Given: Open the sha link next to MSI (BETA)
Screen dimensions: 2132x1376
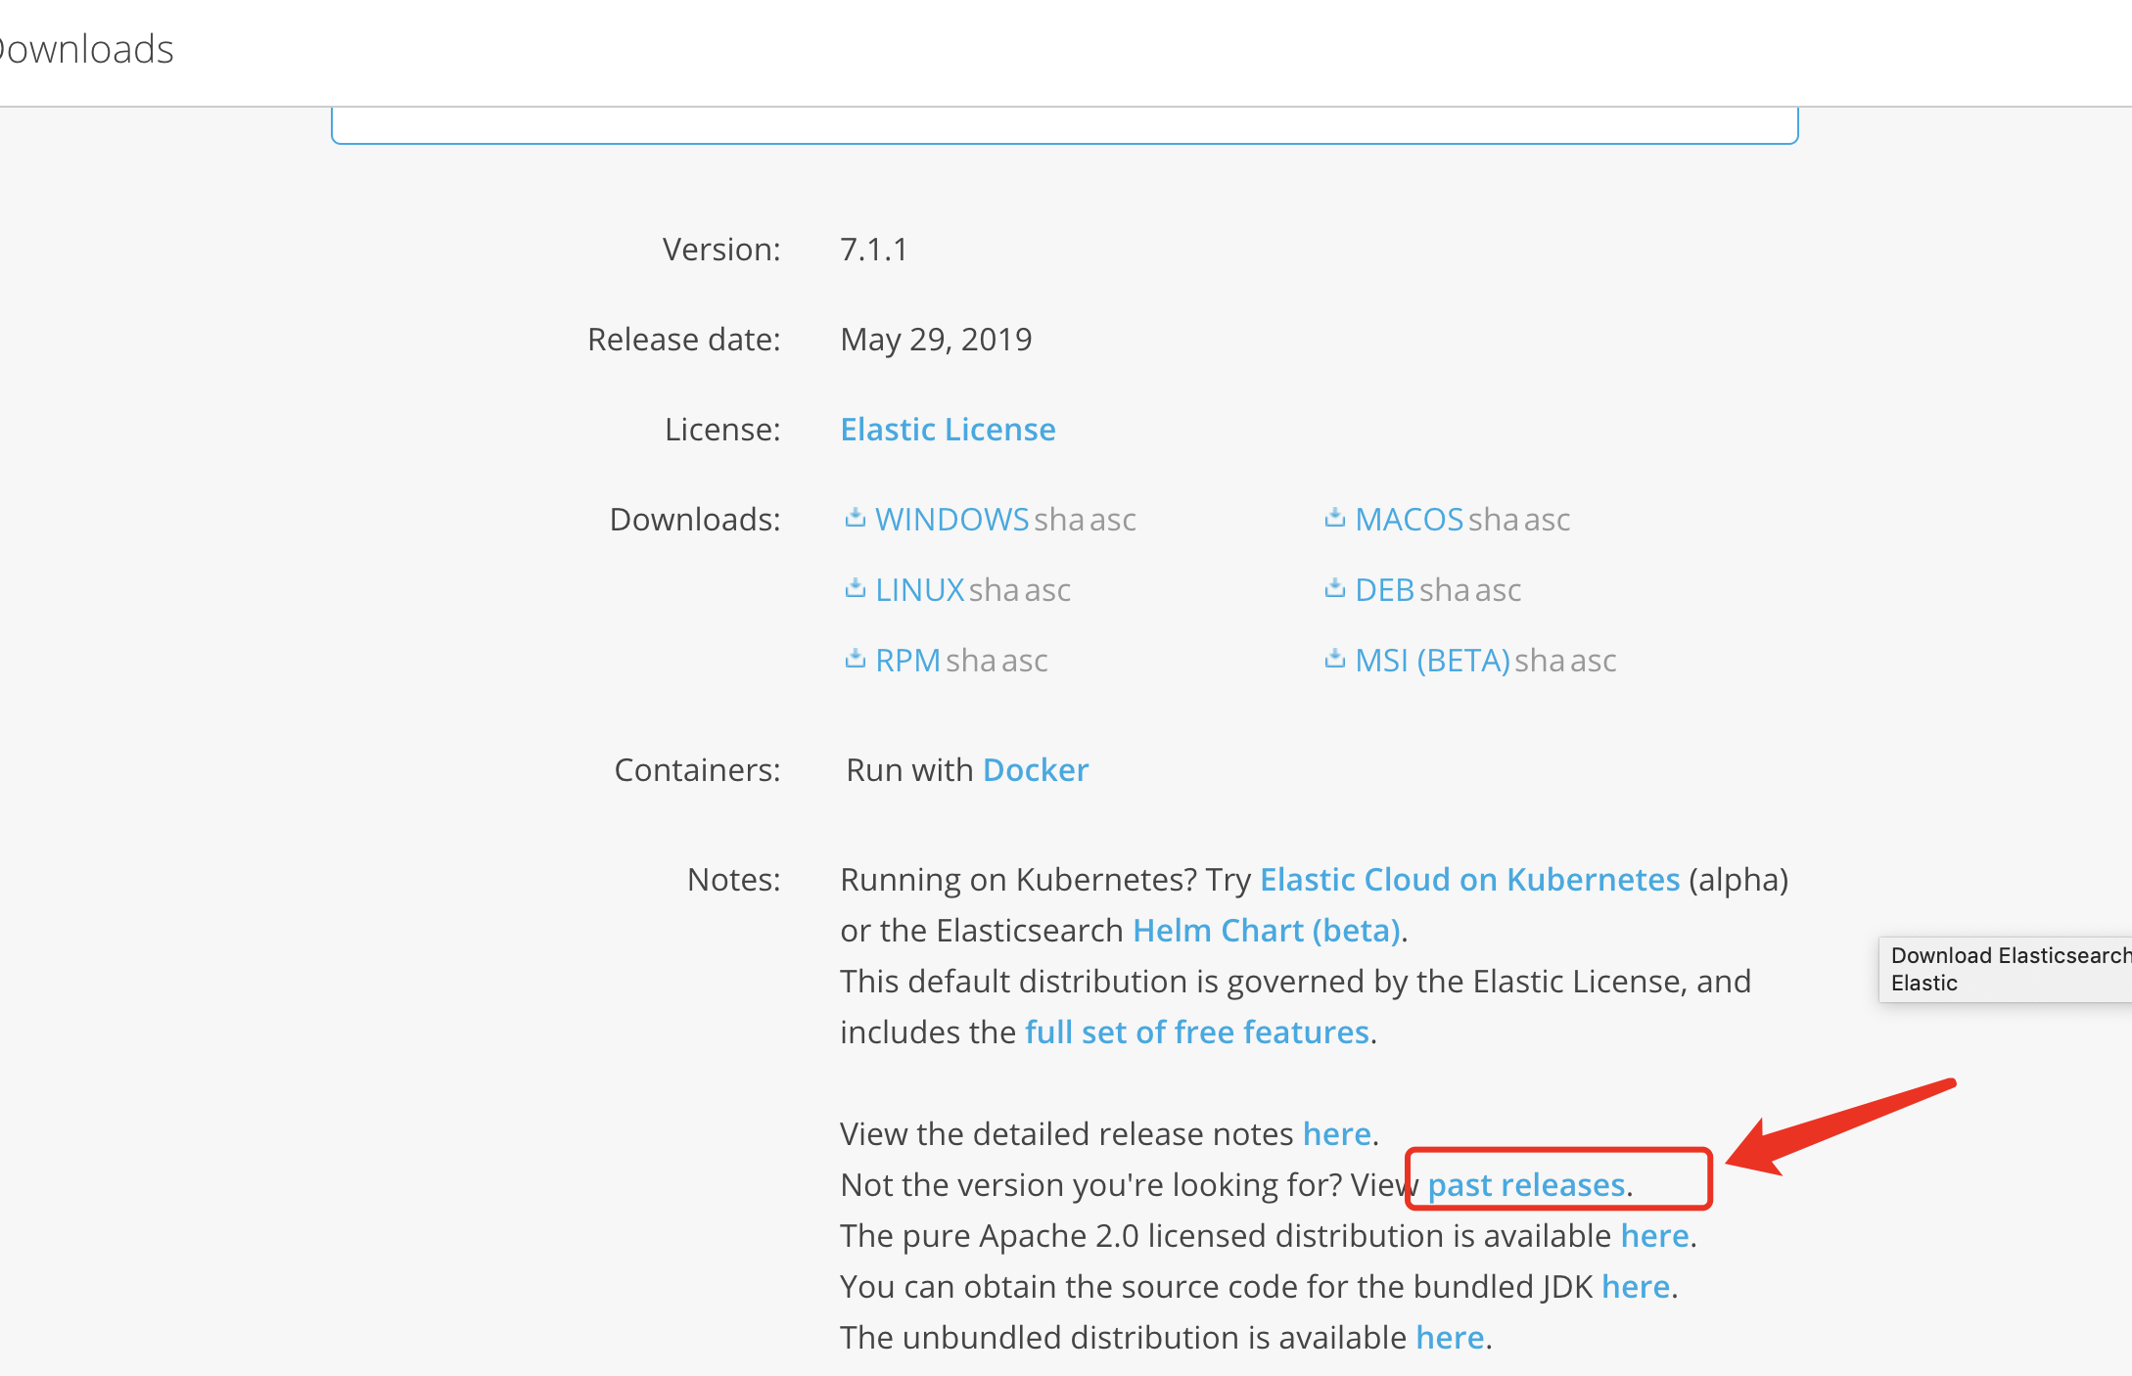Looking at the screenshot, I should point(1540,661).
